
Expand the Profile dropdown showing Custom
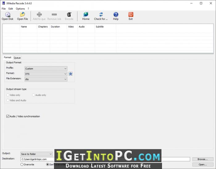pos(46,69)
